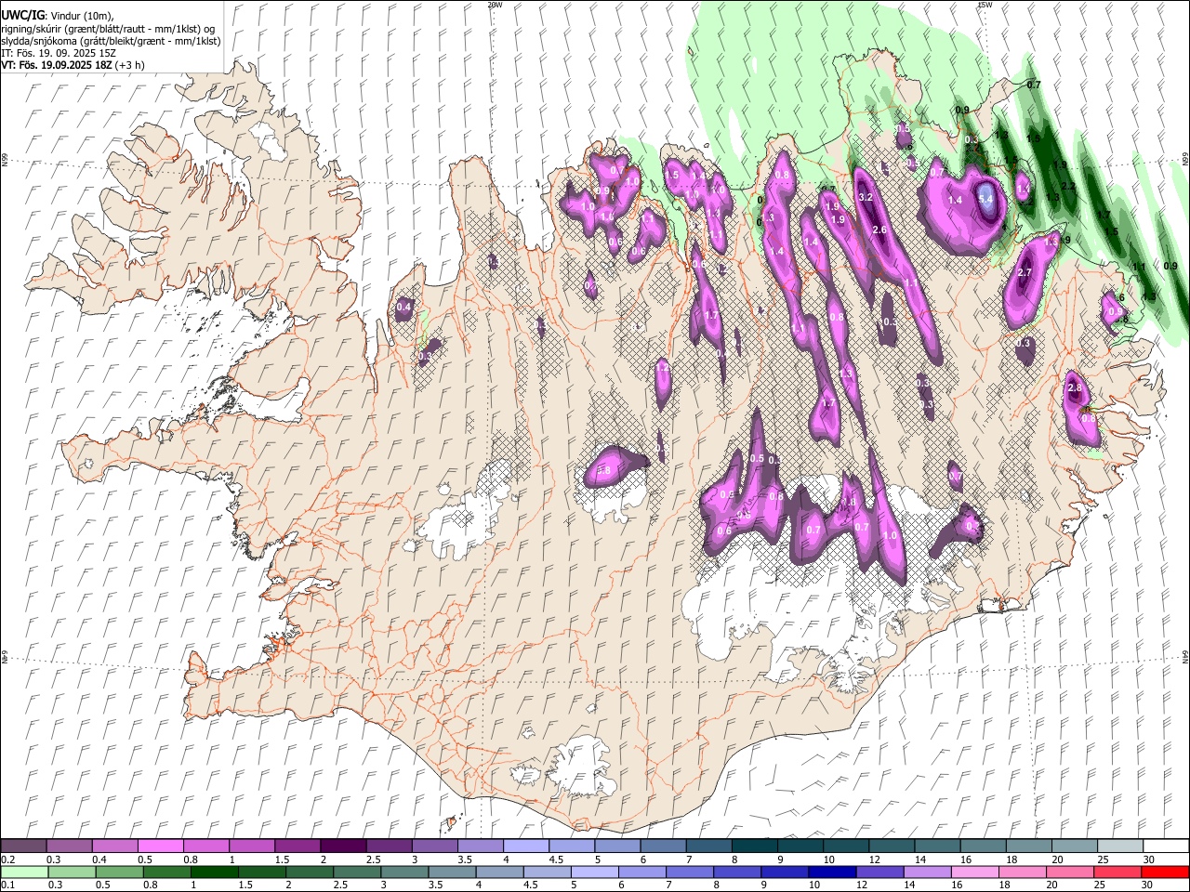Select the navy blue rain swatch starting at 10

click(832, 872)
